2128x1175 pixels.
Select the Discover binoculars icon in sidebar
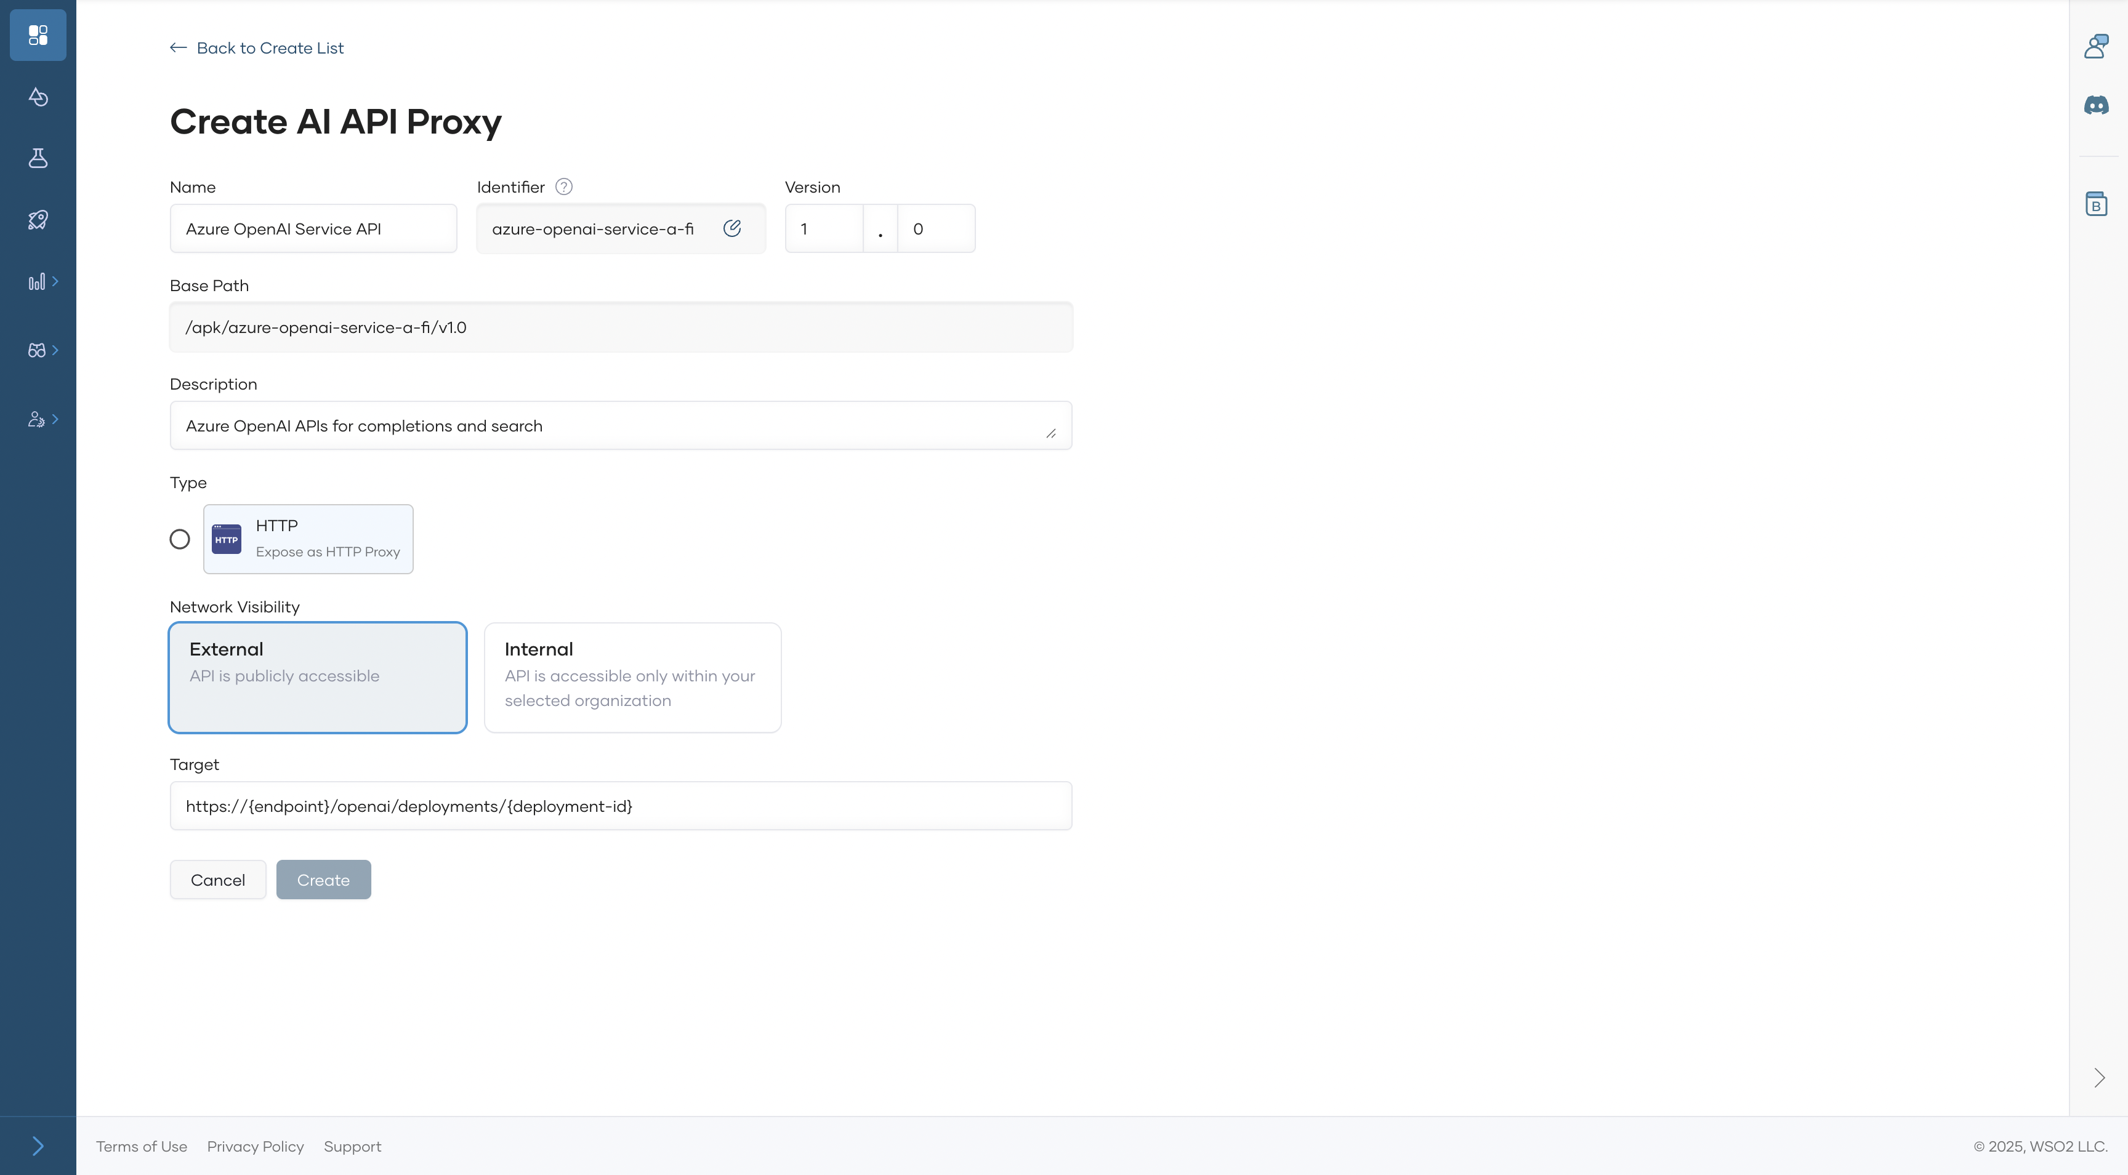point(36,350)
